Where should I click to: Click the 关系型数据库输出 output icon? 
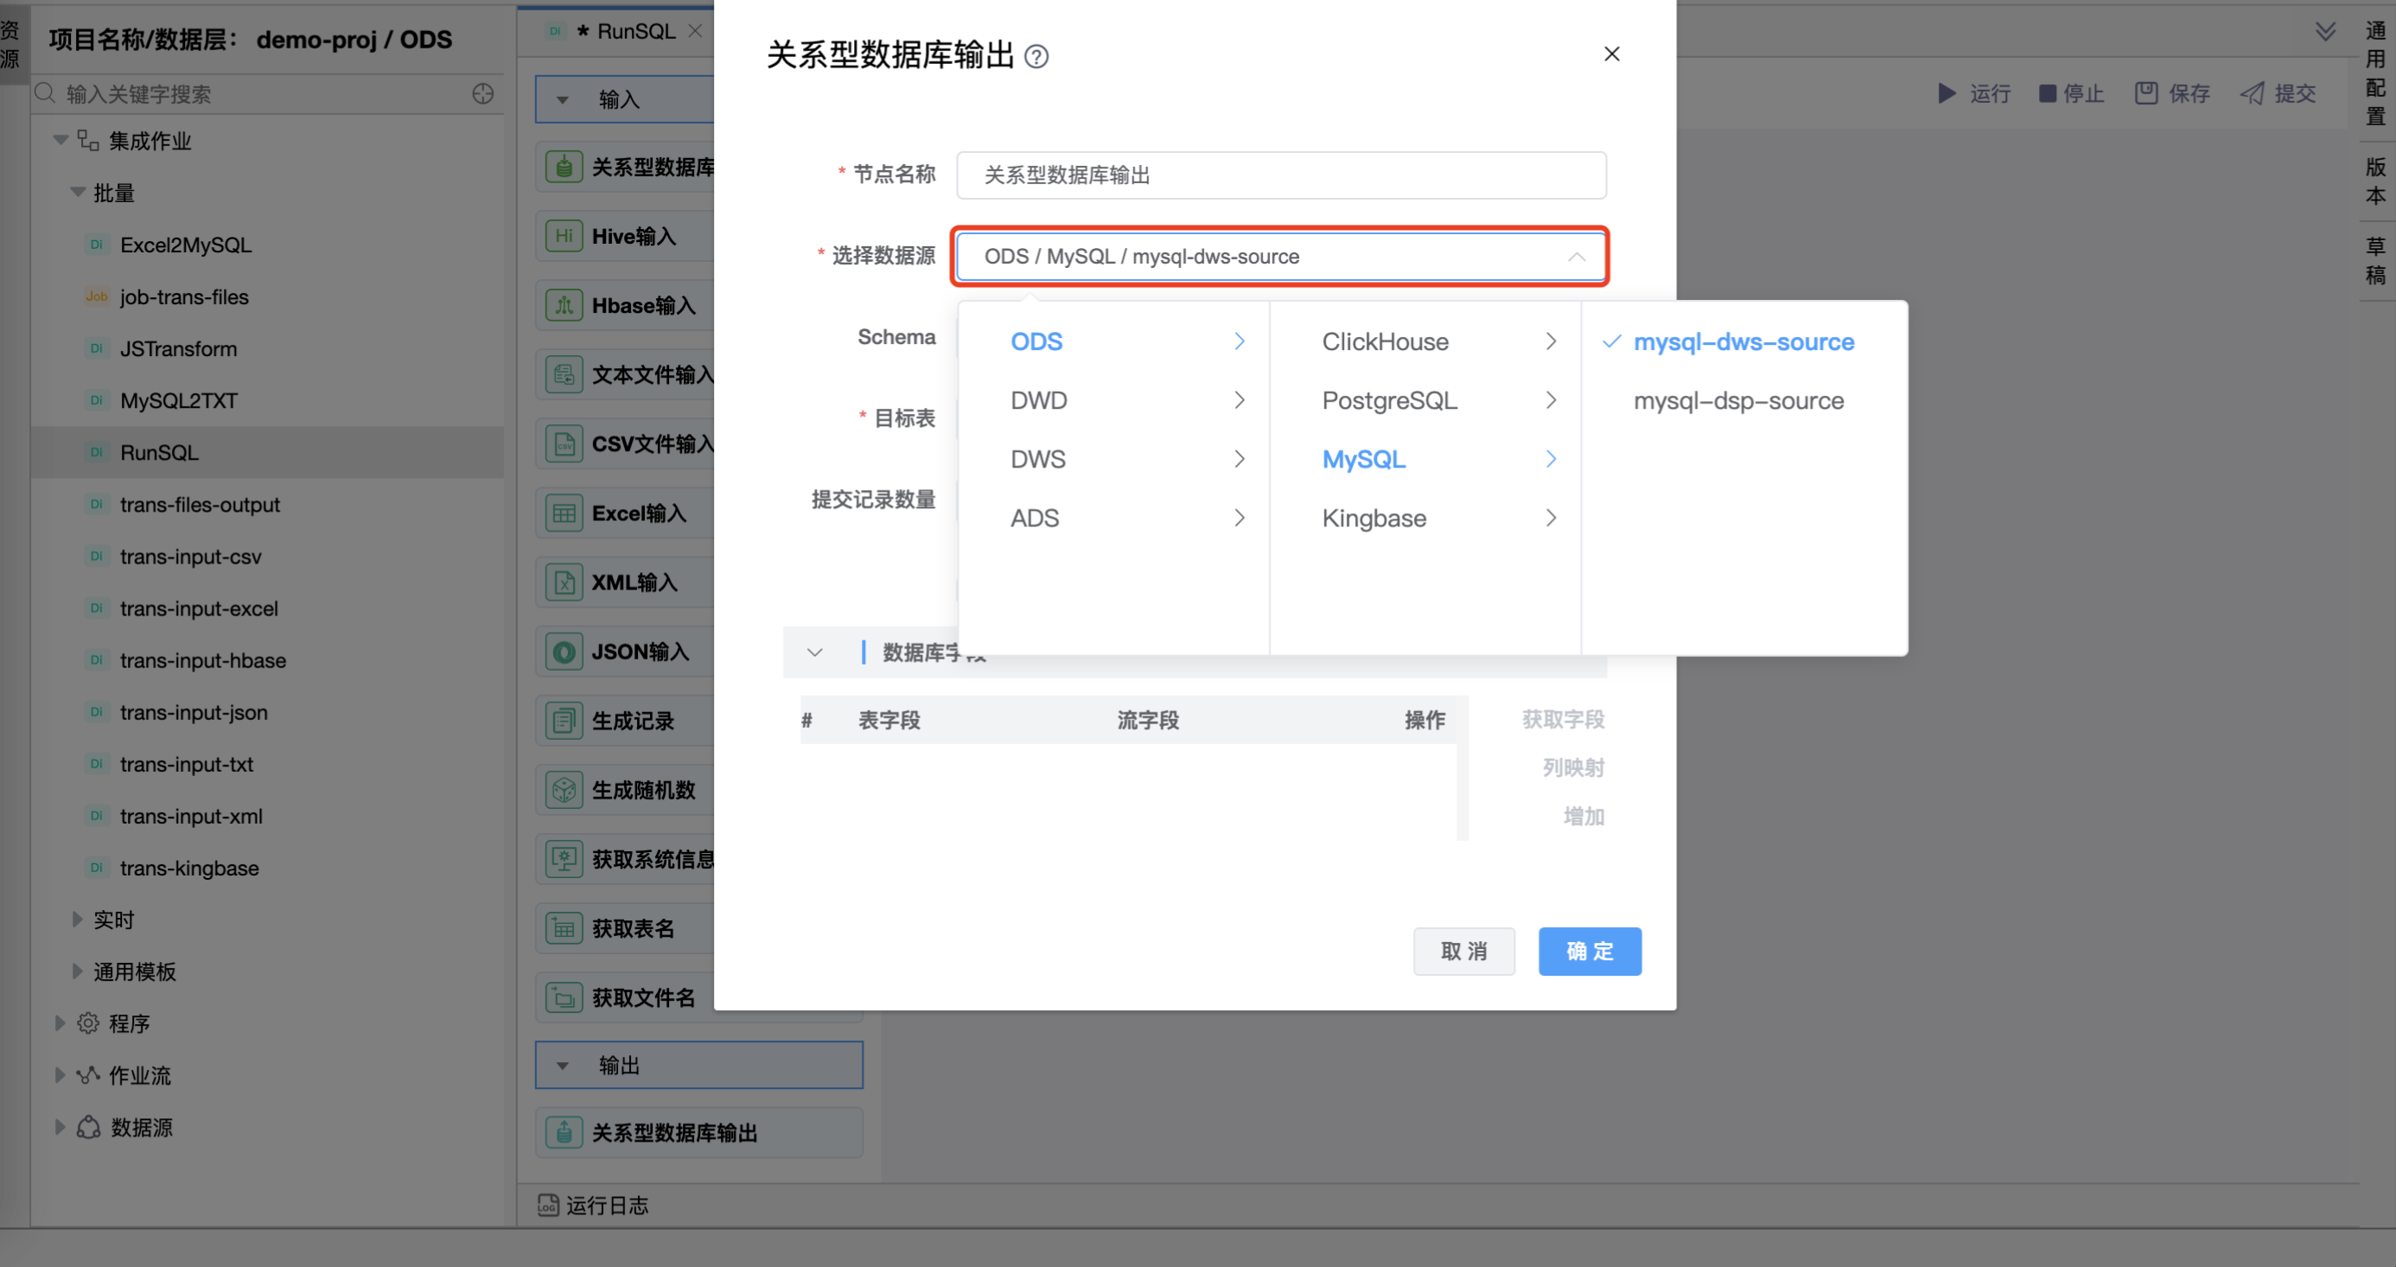(x=564, y=1132)
